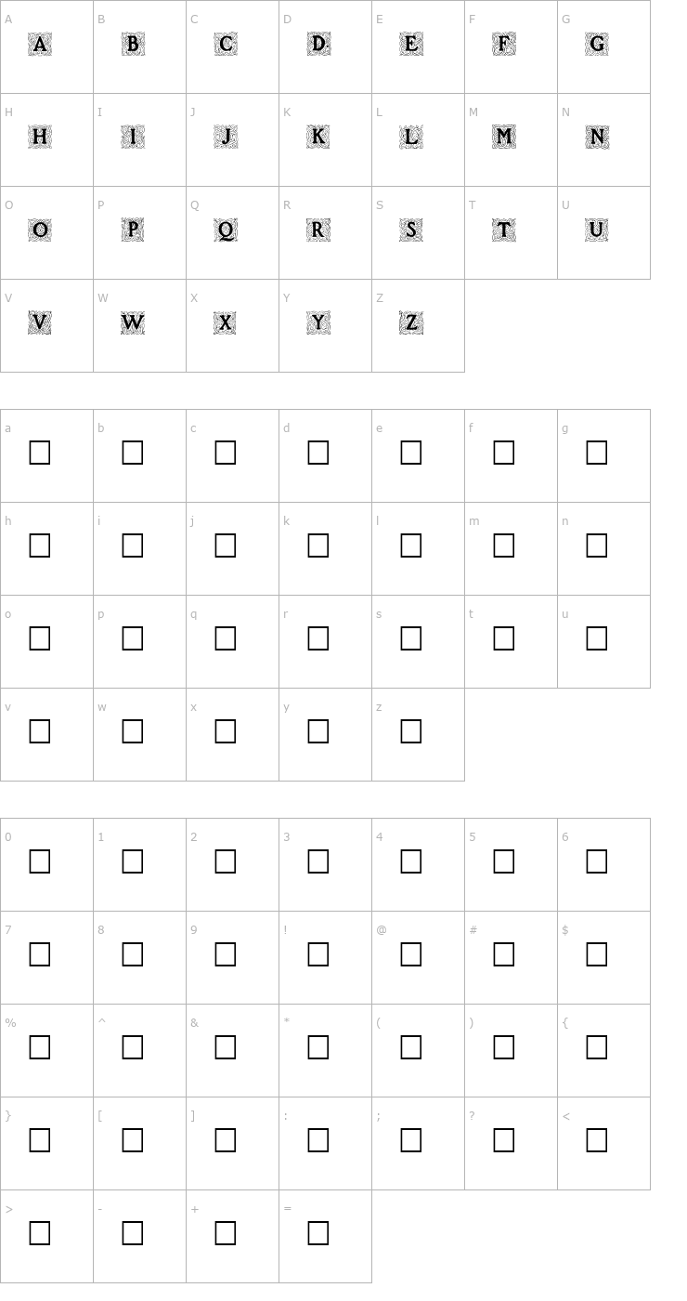Image resolution: width=687 pixels, height=1301 pixels.
Task: Click the ornamental letter W glyph
Action: pos(133,322)
